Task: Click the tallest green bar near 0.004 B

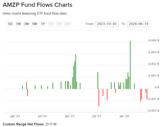Action: tap(130, 65)
